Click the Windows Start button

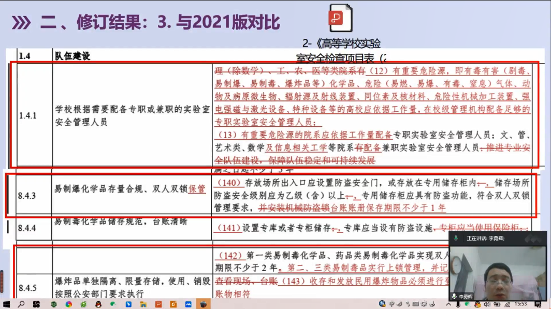(x=7, y=304)
